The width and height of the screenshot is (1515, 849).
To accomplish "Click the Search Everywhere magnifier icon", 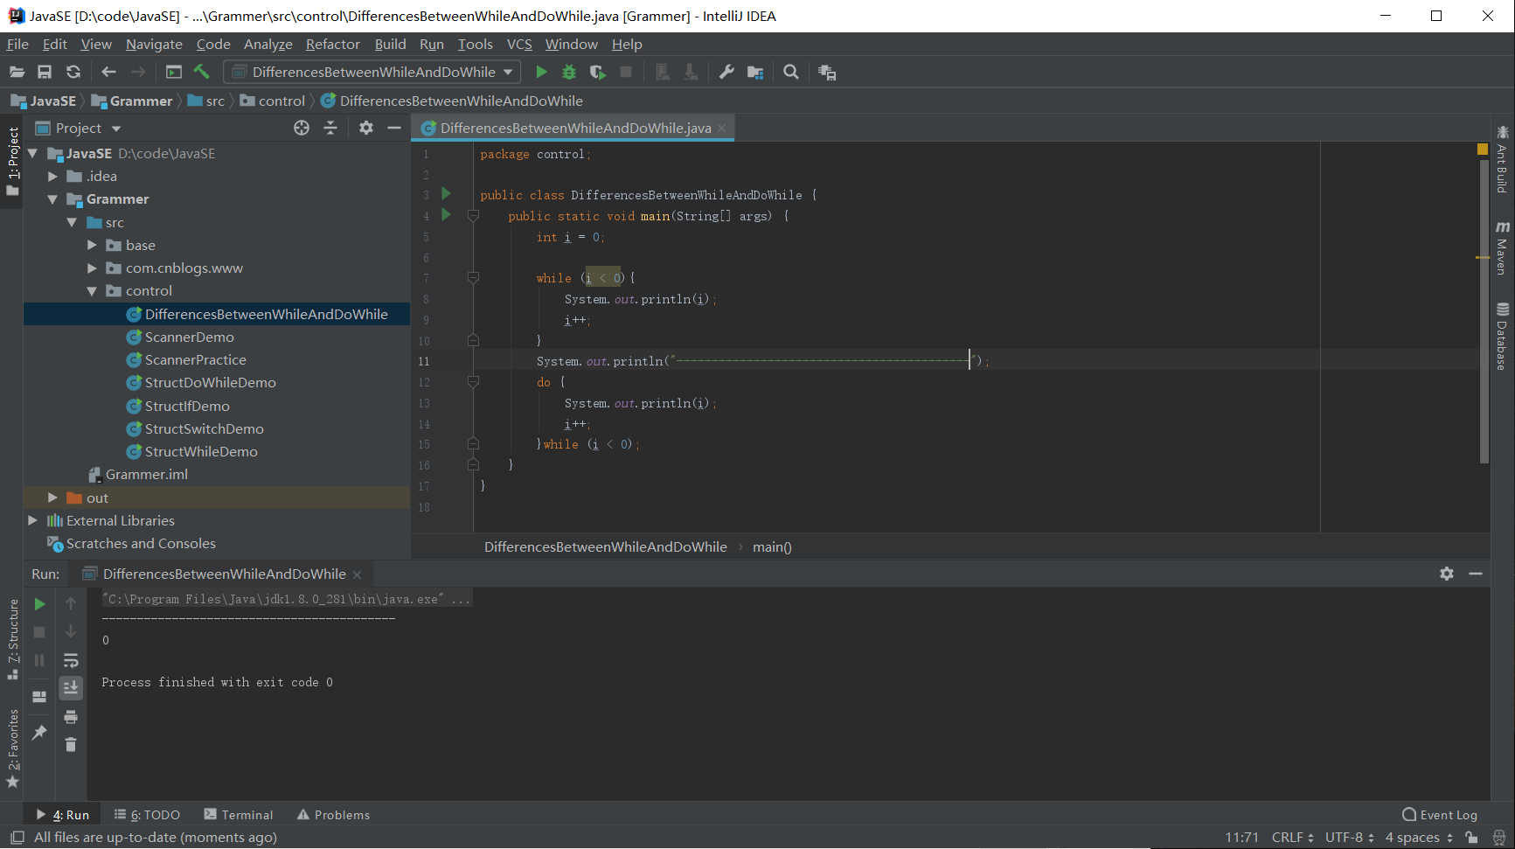I will click(x=791, y=73).
